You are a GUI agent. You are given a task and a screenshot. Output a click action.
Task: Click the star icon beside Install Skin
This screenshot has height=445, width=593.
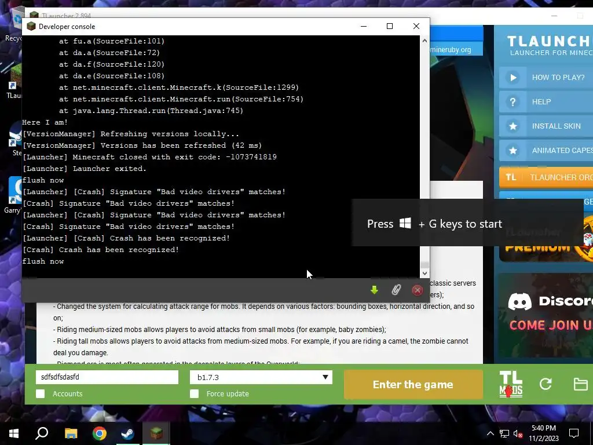[x=513, y=126]
